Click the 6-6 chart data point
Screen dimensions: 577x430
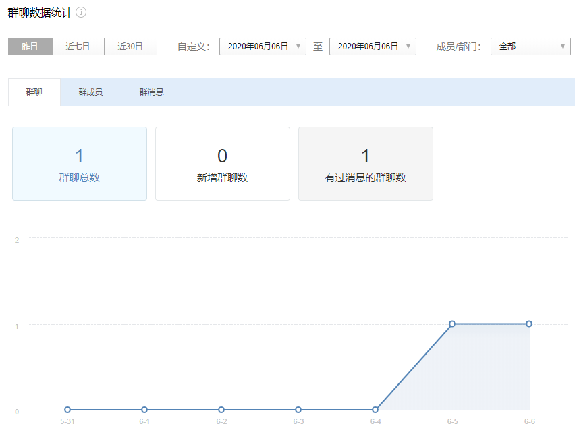coord(529,324)
